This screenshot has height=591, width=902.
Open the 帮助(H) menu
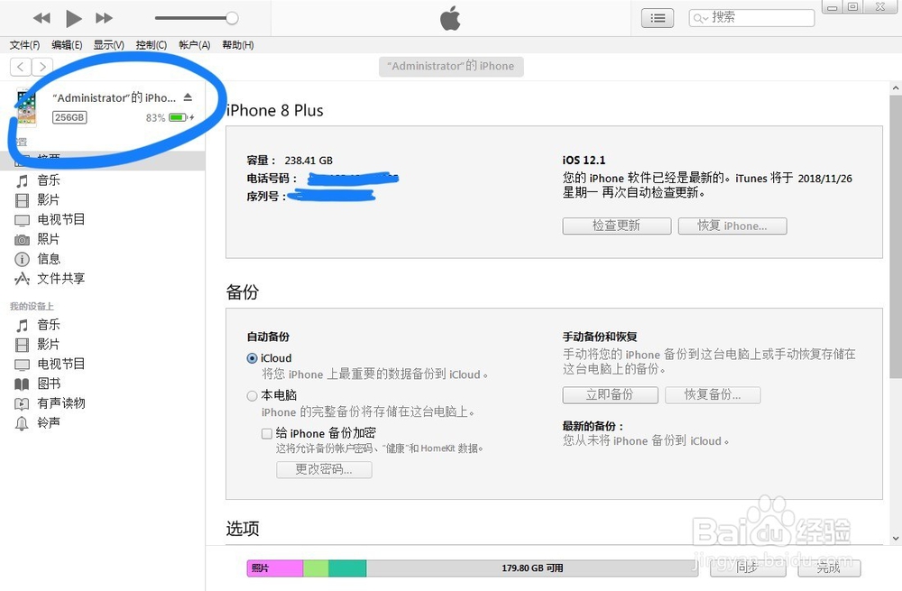[237, 45]
